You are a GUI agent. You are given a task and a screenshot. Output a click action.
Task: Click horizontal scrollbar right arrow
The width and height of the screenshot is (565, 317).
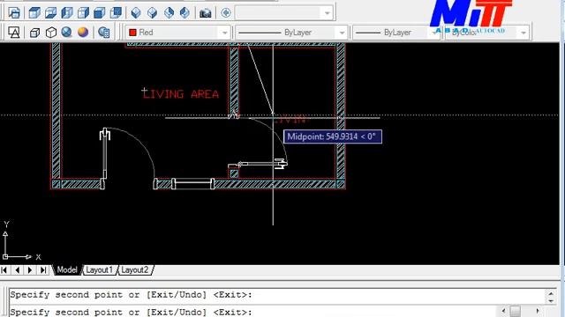(x=538, y=311)
